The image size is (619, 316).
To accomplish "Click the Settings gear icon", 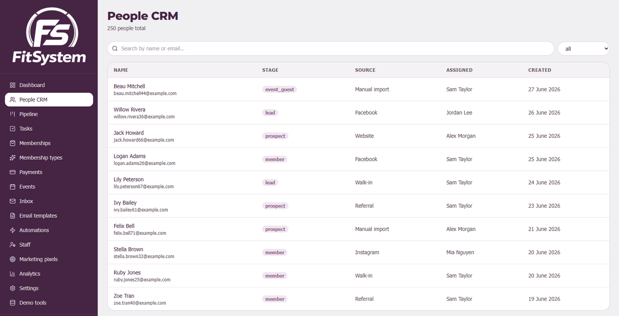I will pyautogui.click(x=13, y=288).
